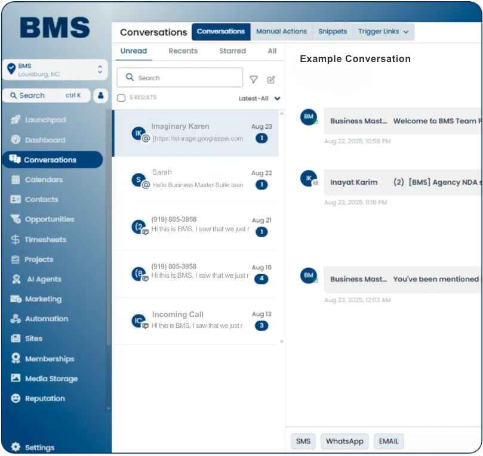Image resolution: width=483 pixels, height=456 pixels.
Task: Tick the select-all checkbox next to 5 RESULTS
Action: 121,98
